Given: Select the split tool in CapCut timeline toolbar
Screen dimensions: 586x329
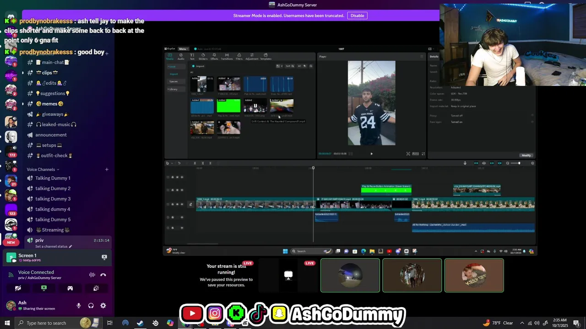Looking at the screenshot, I should [x=195, y=163].
